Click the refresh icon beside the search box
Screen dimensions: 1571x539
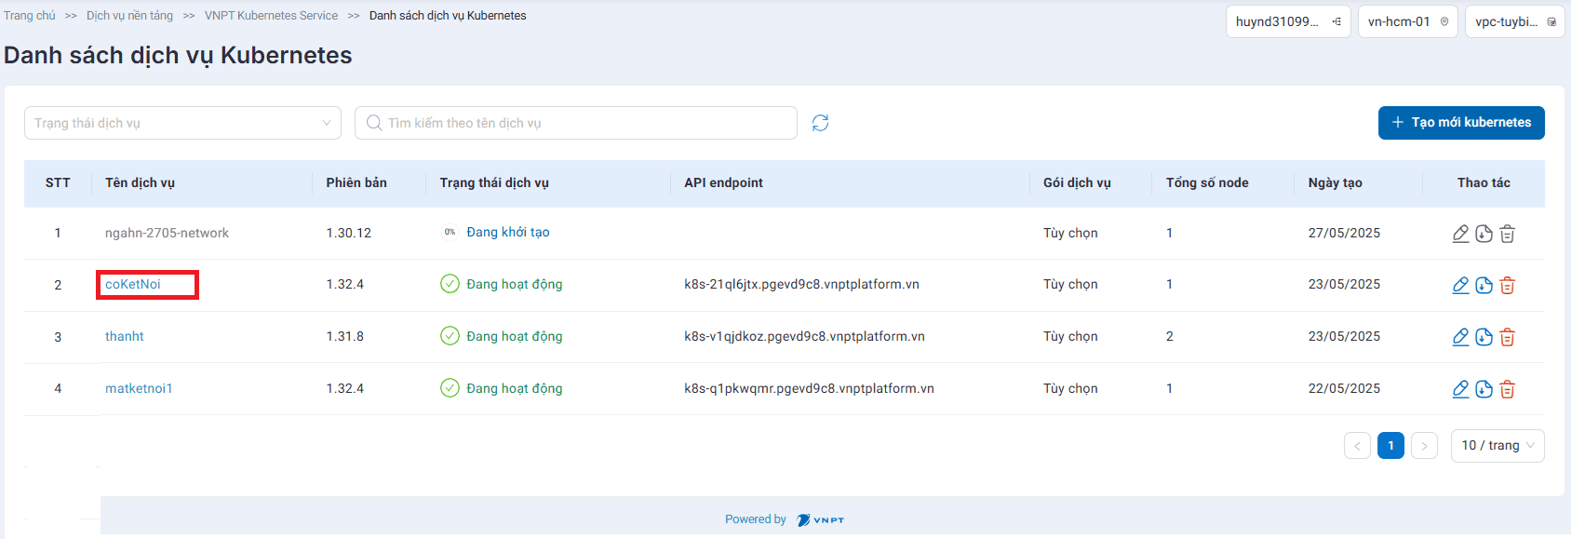point(820,123)
